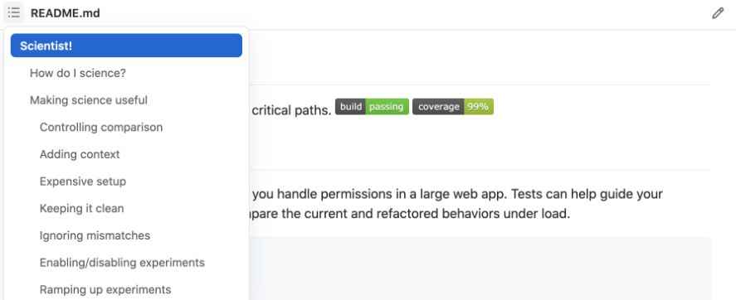
Task: Select the highlighted Scientist! heading entry
Action: coord(126,46)
